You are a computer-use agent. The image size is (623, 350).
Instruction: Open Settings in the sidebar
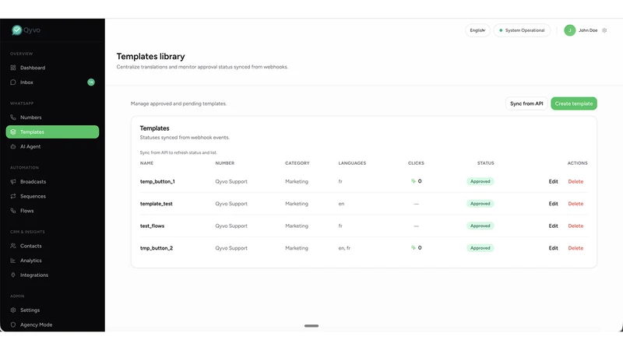pos(52,310)
